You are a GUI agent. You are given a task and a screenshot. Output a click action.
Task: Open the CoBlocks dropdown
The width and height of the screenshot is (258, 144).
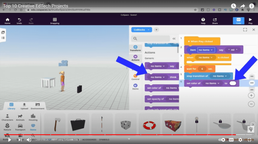point(142,30)
